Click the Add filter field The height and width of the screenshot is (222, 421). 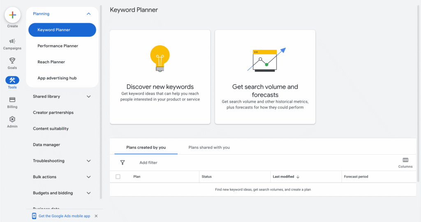pyautogui.click(x=148, y=163)
